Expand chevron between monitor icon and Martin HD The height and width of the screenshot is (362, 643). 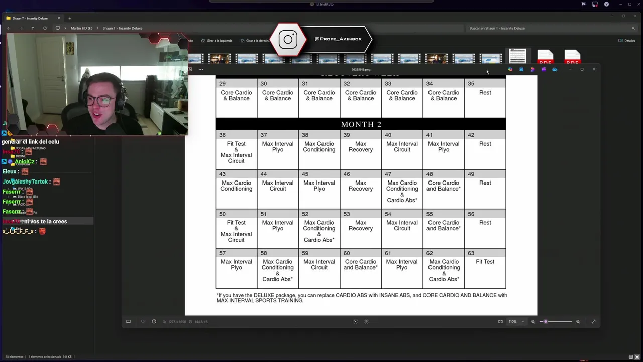click(x=65, y=28)
